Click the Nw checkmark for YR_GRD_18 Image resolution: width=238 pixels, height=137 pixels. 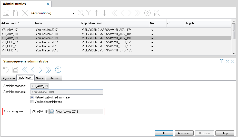pyautogui.click(x=152, y=46)
